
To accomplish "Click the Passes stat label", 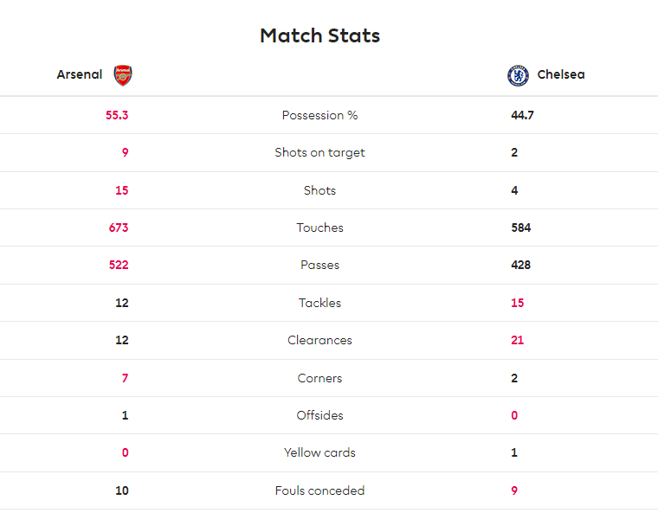I will (x=319, y=265).
